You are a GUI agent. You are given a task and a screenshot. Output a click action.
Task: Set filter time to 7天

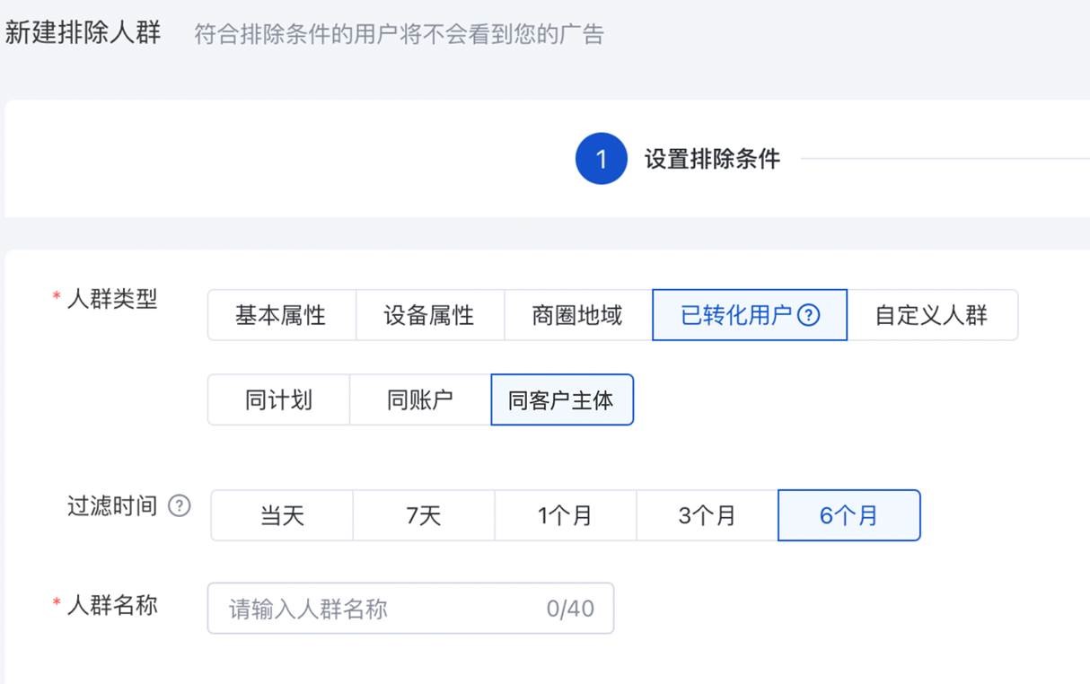pyautogui.click(x=424, y=516)
